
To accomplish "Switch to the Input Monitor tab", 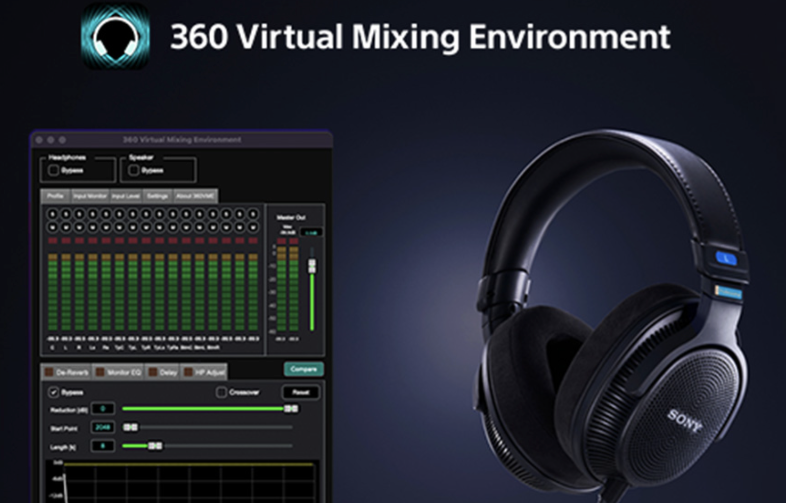I will [90, 196].
